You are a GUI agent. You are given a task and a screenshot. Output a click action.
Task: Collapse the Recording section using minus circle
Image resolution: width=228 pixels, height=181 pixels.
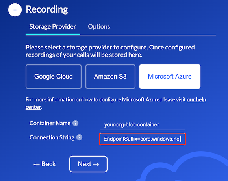[15, 10]
